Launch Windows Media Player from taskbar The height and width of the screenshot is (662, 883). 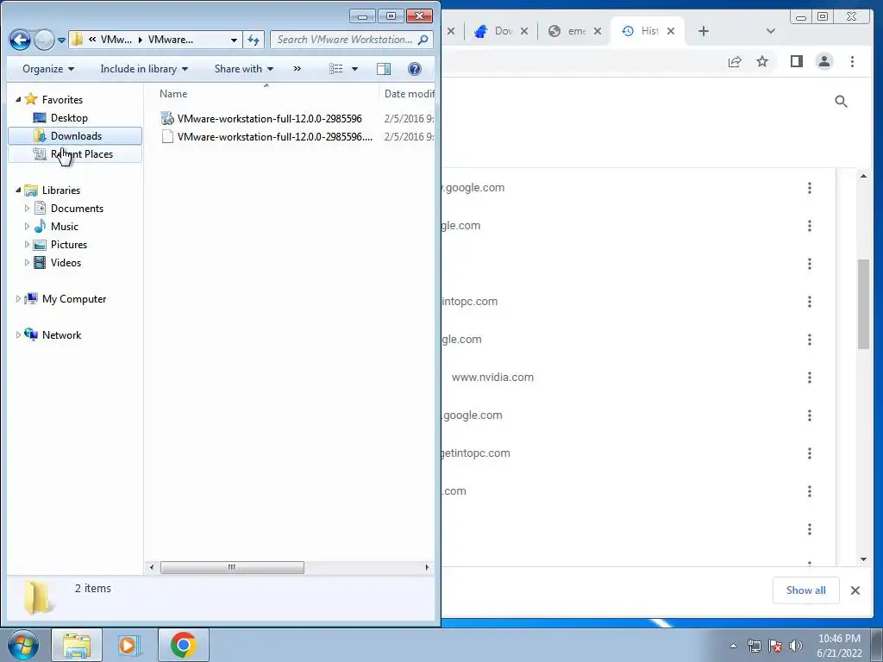[128, 645]
